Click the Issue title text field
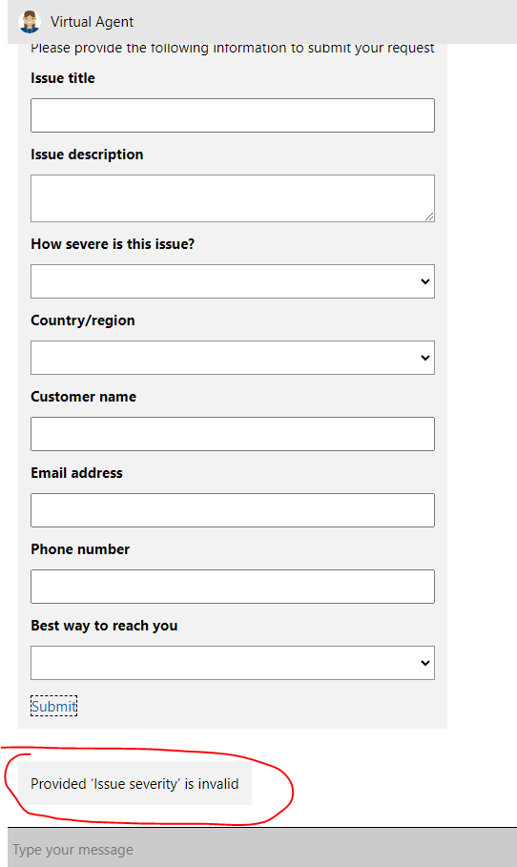 click(x=232, y=115)
